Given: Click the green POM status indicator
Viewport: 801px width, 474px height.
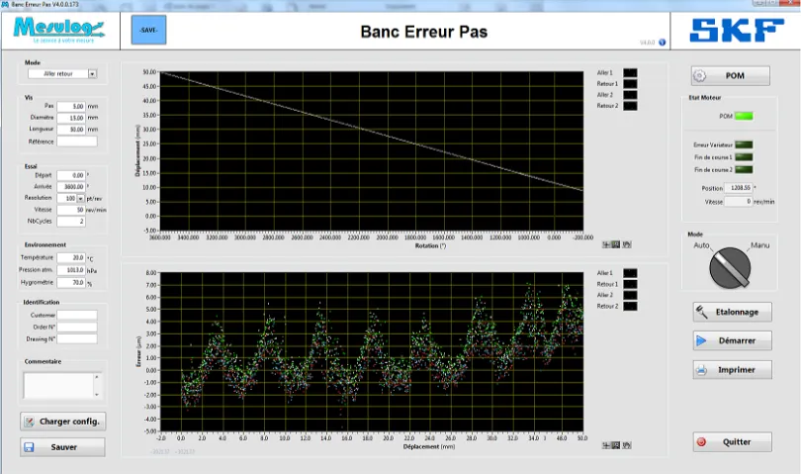Looking at the screenshot, I should click(744, 116).
